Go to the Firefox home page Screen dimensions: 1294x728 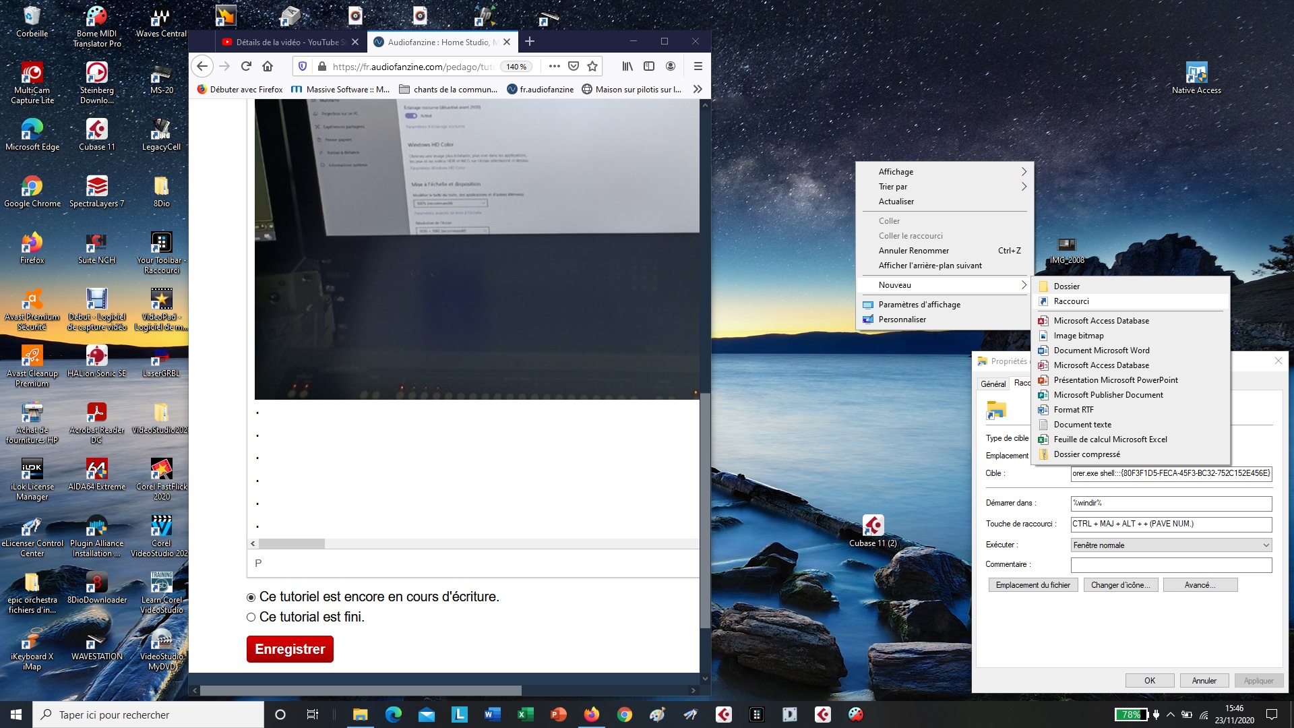tap(268, 66)
